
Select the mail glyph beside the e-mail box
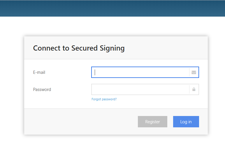[194, 72]
